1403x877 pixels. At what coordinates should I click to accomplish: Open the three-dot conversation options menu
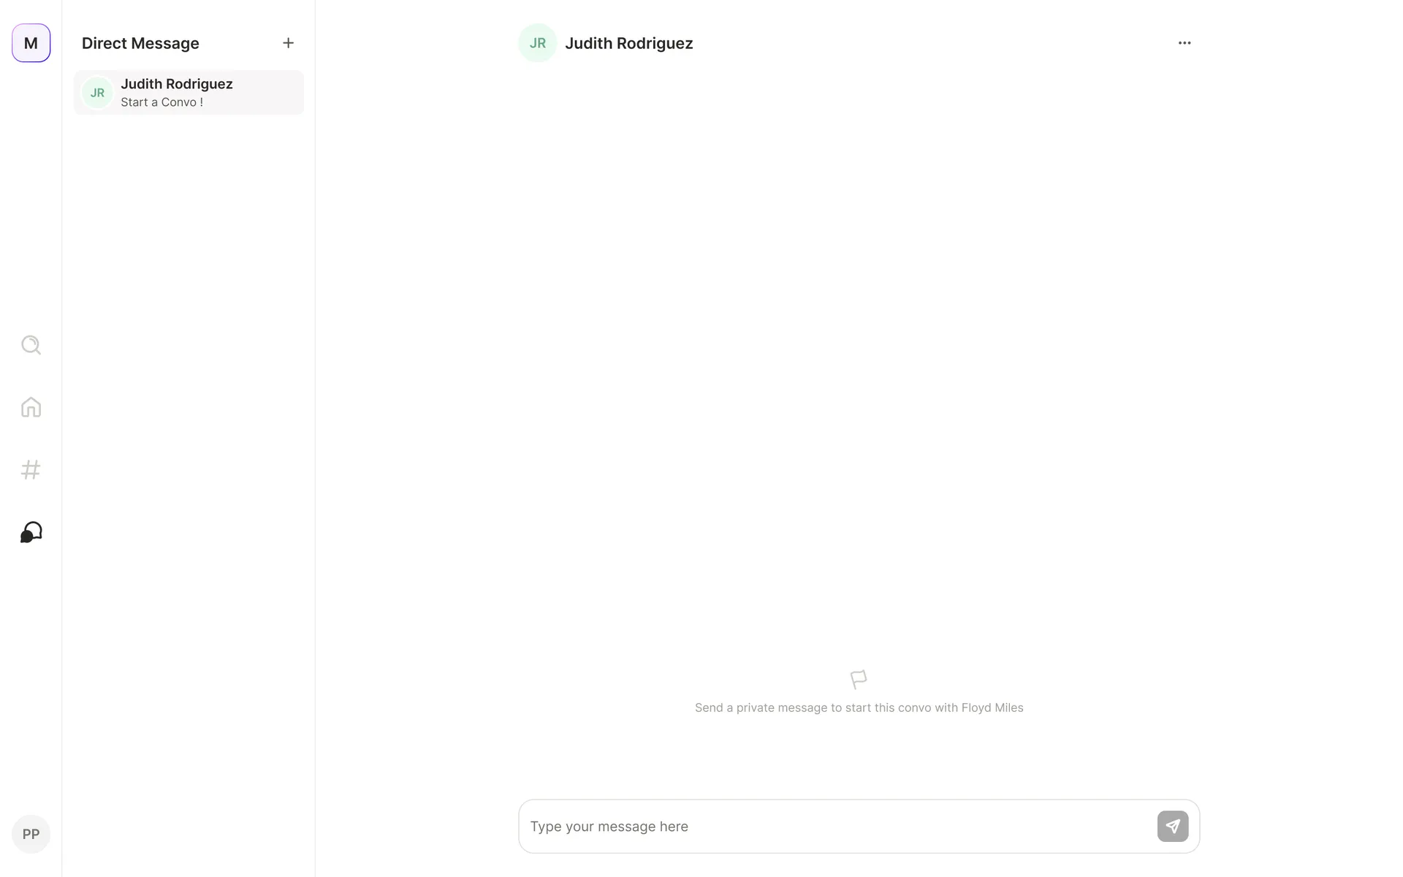coord(1185,43)
